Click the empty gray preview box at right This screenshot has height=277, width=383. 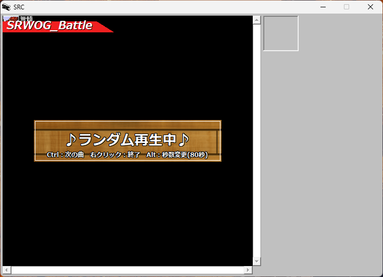pyautogui.click(x=281, y=33)
